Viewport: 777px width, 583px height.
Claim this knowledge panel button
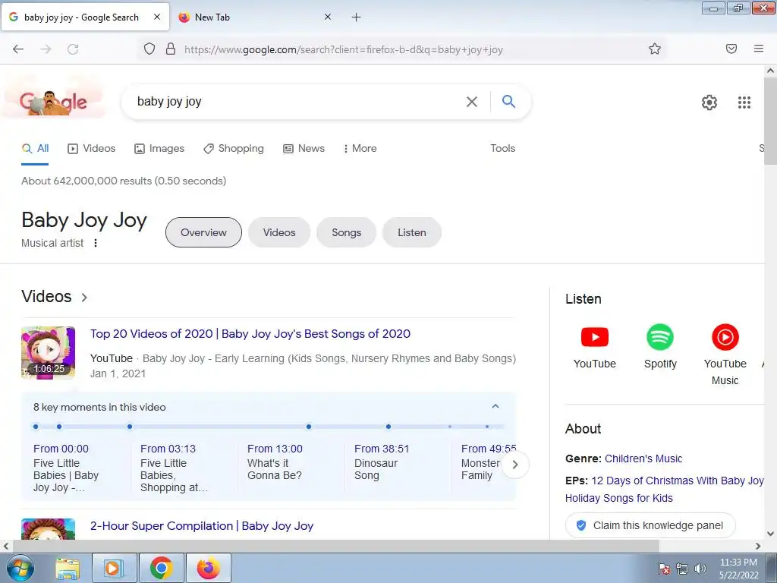[650, 525]
